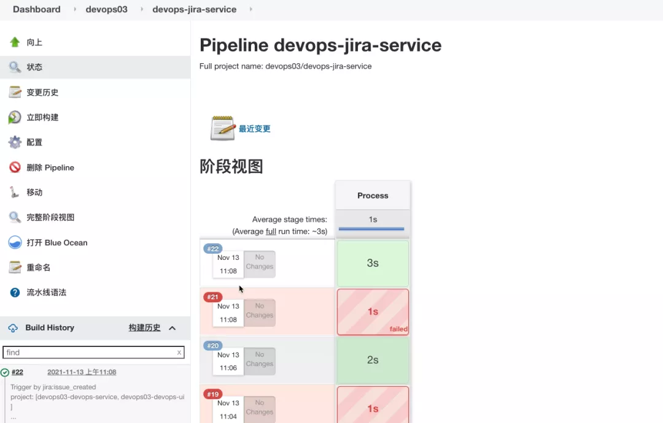Click the #21 badge in stage view
This screenshot has height=423, width=663.
[x=212, y=297]
